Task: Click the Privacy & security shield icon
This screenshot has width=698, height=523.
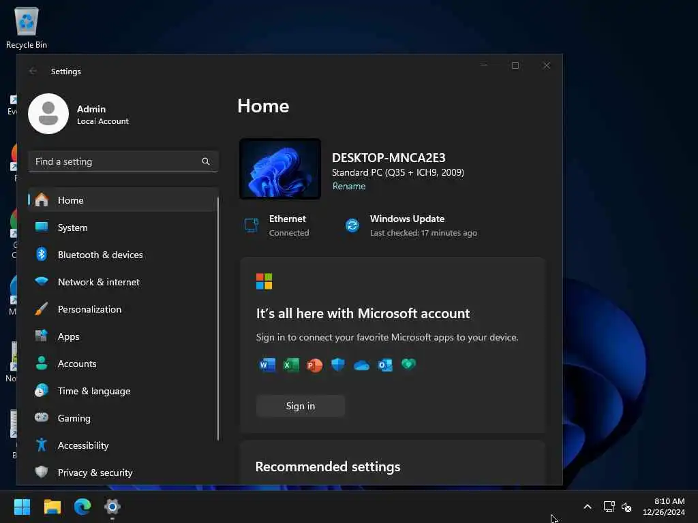Action: [42, 472]
